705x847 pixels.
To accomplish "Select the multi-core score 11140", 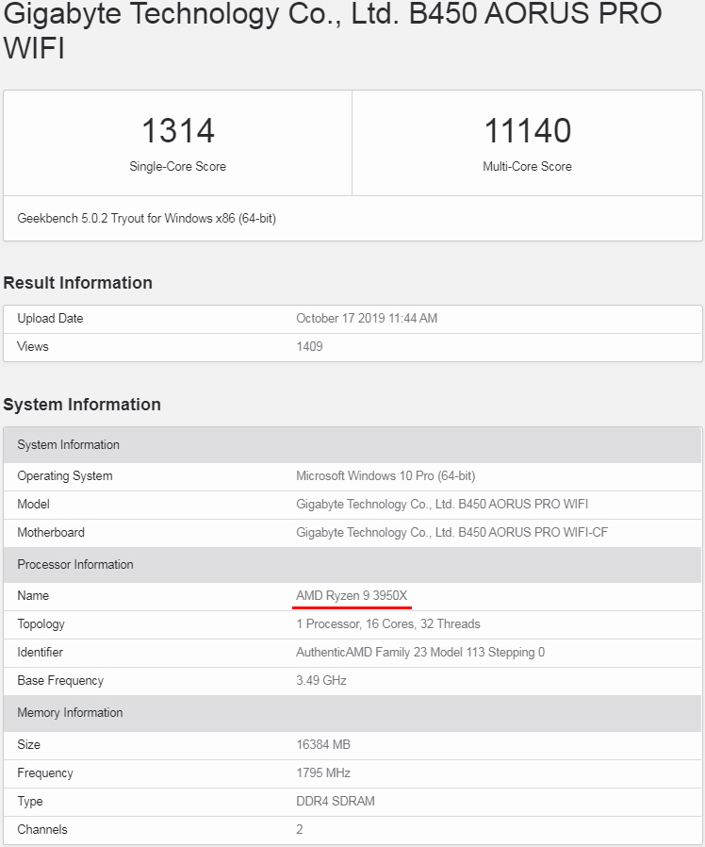I will (528, 131).
